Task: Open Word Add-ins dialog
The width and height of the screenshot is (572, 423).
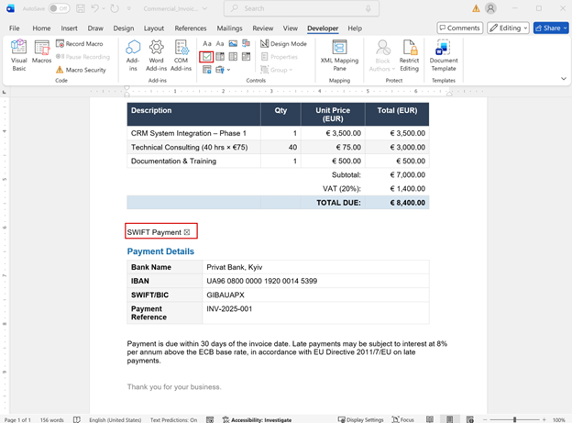Action: point(156,55)
